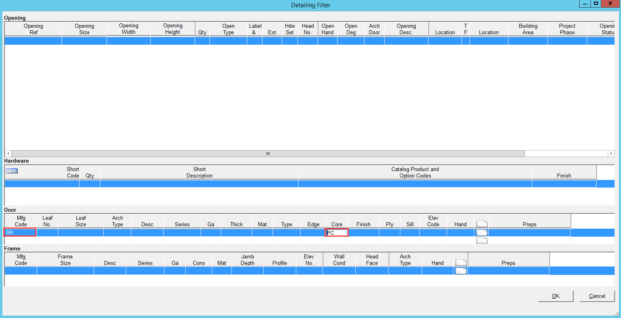Click the Head No. column header

coord(308,29)
